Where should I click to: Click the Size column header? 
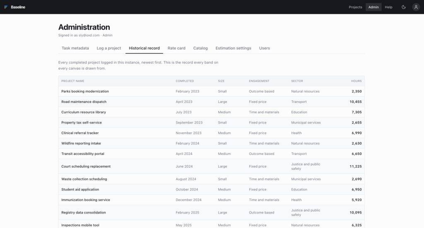(221, 81)
